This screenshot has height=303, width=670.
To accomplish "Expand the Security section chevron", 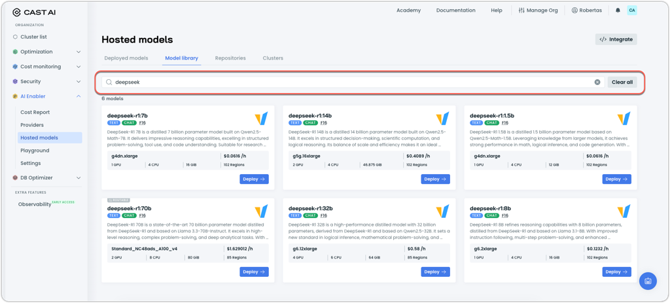I will click(79, 81).
